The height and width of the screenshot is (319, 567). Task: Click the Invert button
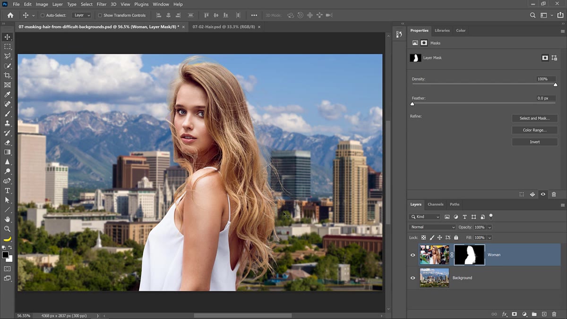pyautogui.click(x=534, y=142)
